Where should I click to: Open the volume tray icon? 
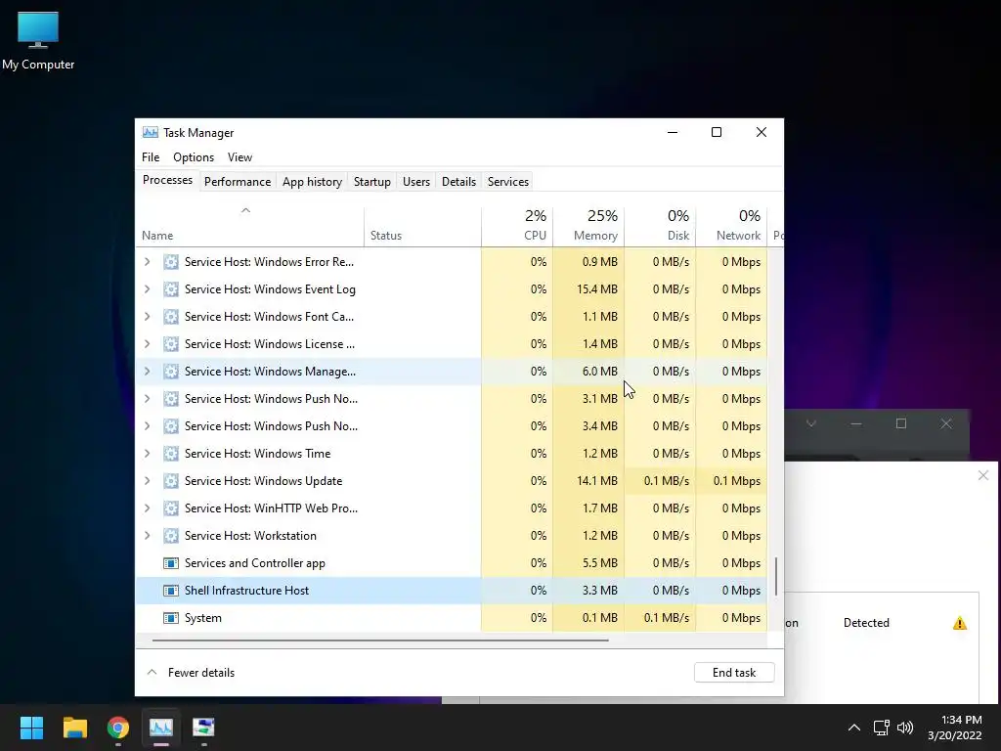point(905,728)
